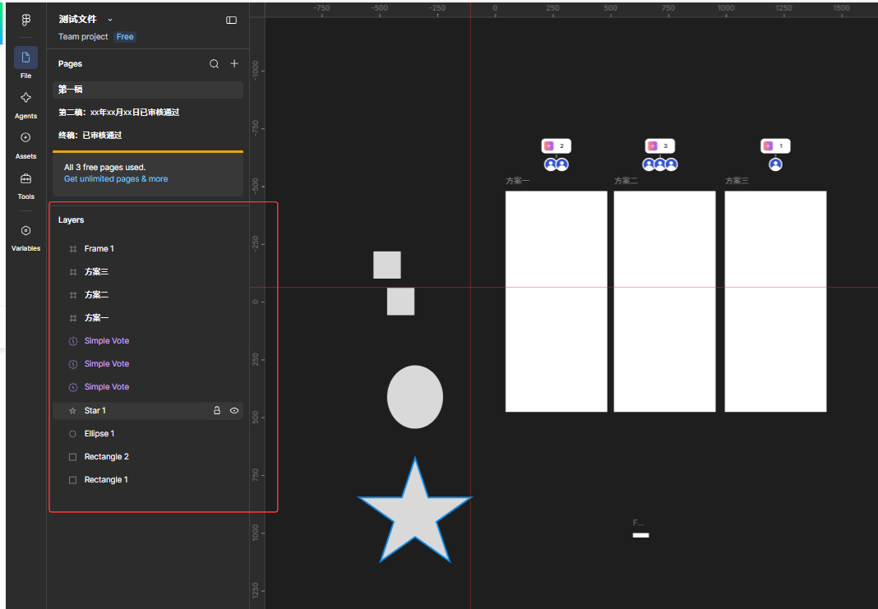Select the Rectangle 1 layer
Viewport: 878px width, 609px height.
click(148, 480)
